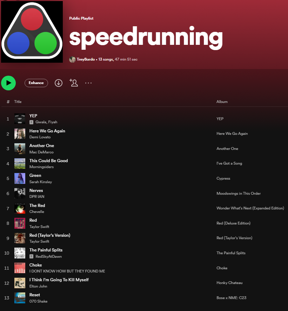The width and height of the screenshot is (288, 311).
Task: Click the Title column header
Action: coord(18,102)
